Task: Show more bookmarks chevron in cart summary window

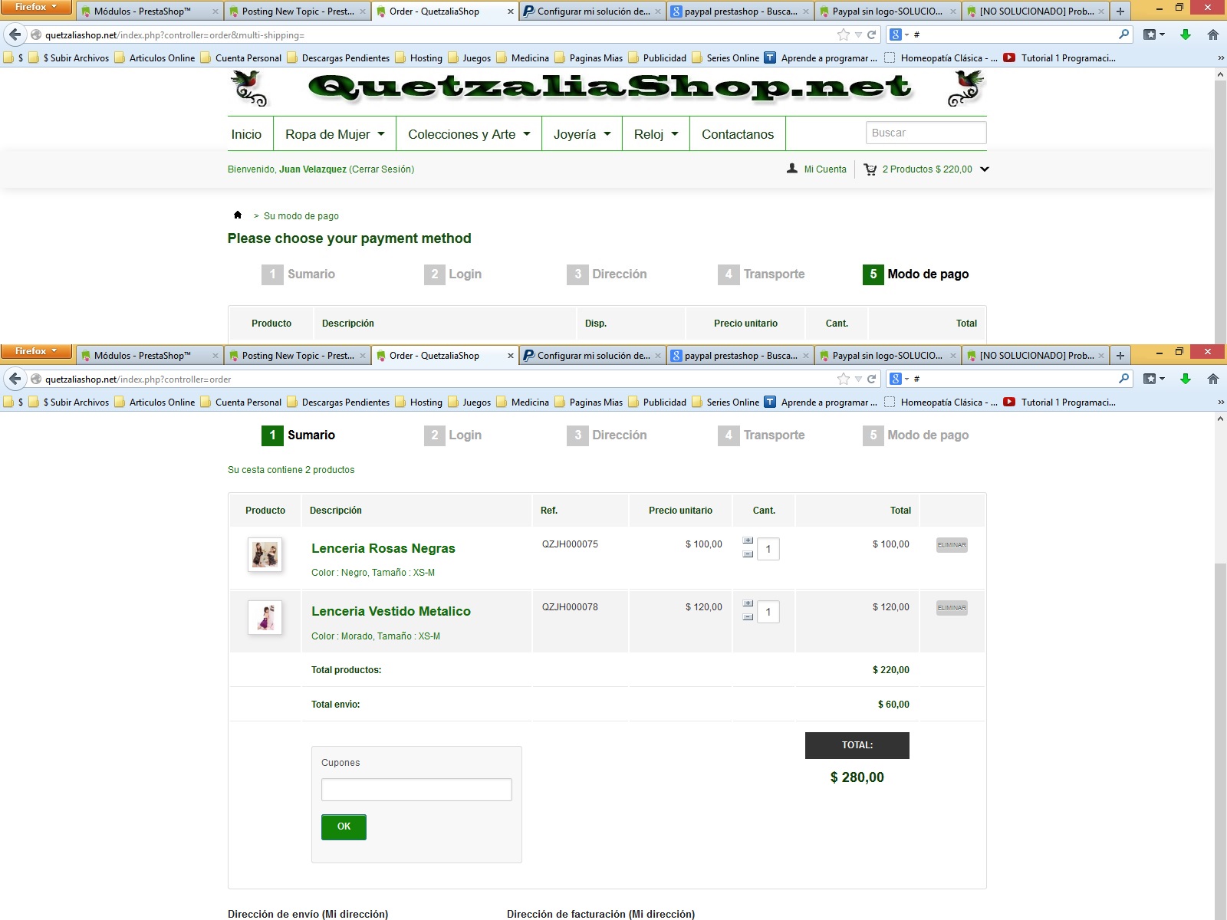Action: coord(1221,402)
